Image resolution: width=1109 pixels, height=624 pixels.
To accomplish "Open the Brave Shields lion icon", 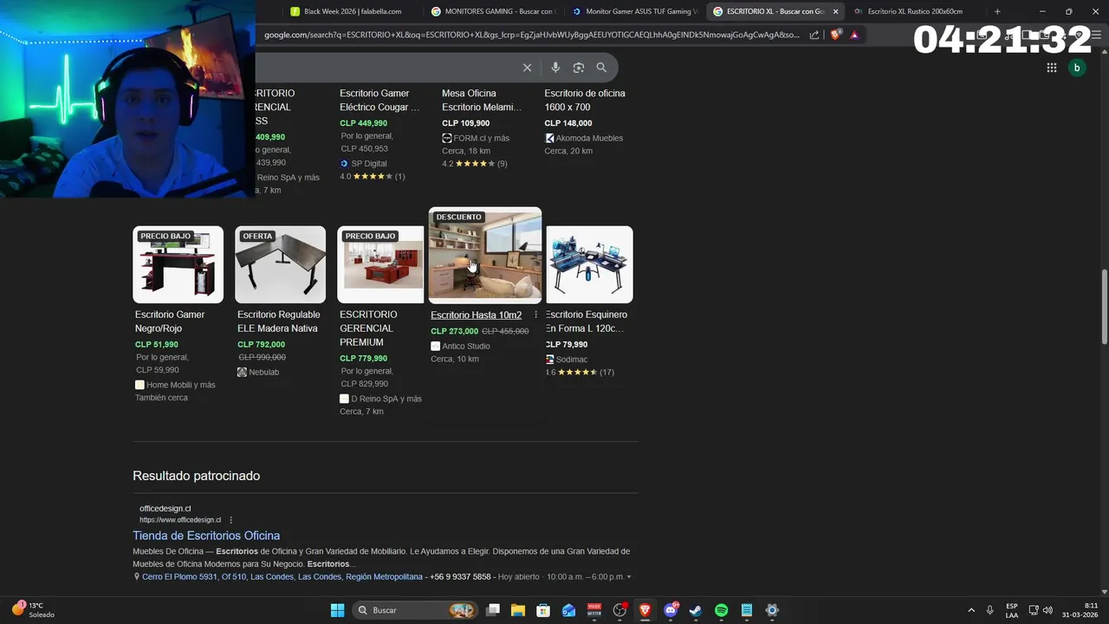I will click(x=835, y=35).
